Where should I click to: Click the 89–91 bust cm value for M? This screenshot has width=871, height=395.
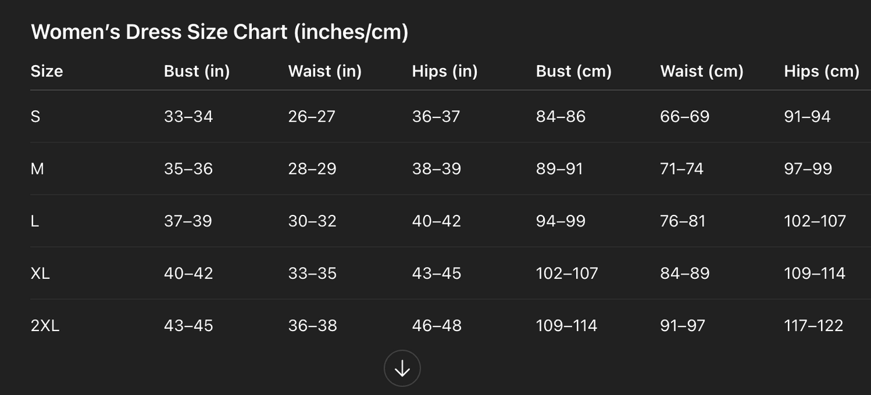coord(559,169)
